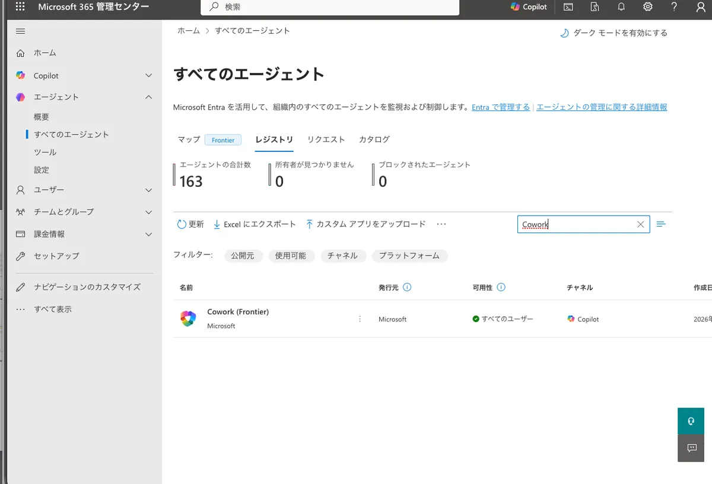Click the Cowork (Frontier) agent icon
Image resolution: width=712 pixels, height=484 pixels.
click(x=188, y=319)
